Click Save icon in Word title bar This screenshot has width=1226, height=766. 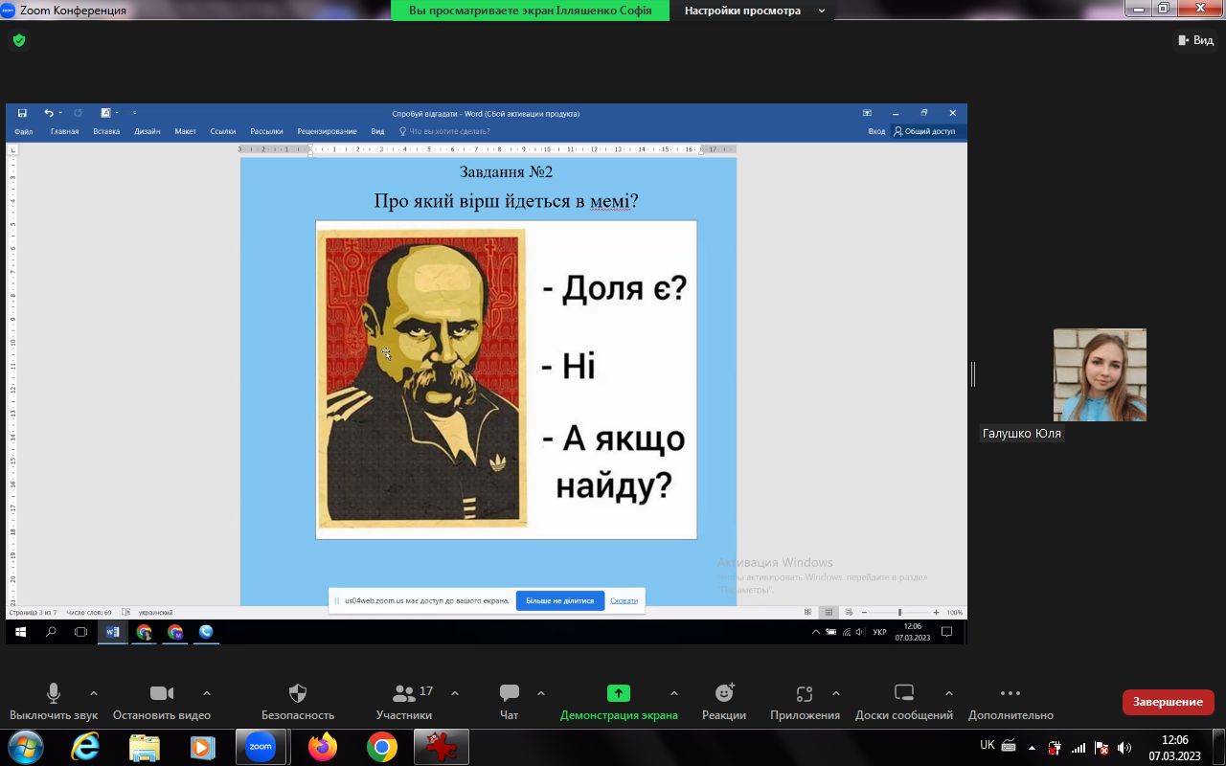tap(22, 113)
